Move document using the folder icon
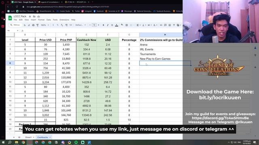 pos(34,17)
